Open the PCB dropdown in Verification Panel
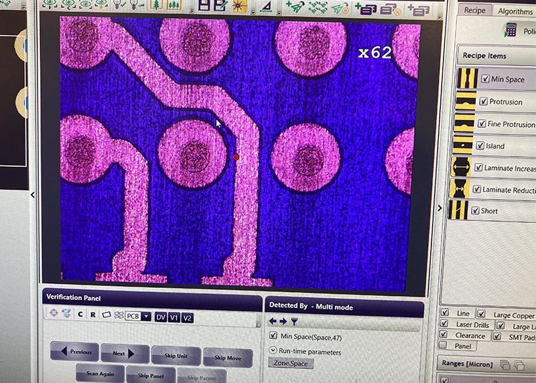The height and width of the screenshot is (383, 536). [x=146, y=316]
